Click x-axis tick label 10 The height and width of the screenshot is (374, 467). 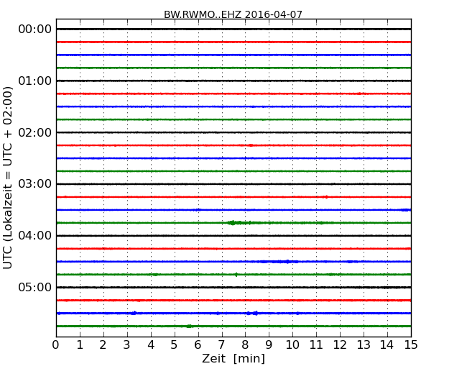tap(292, 345)
